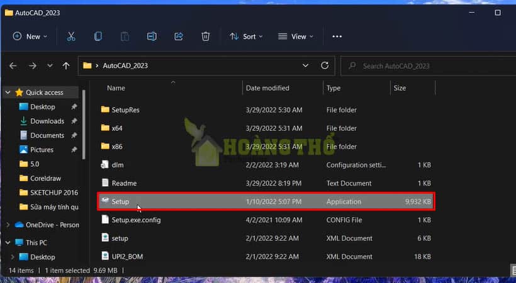Click the Share icon in toolbar
Viewport: 516px width, 283px height.
tap(178, 36)
